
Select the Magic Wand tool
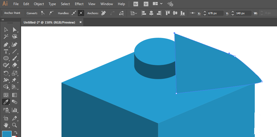(x=6, y=37)
